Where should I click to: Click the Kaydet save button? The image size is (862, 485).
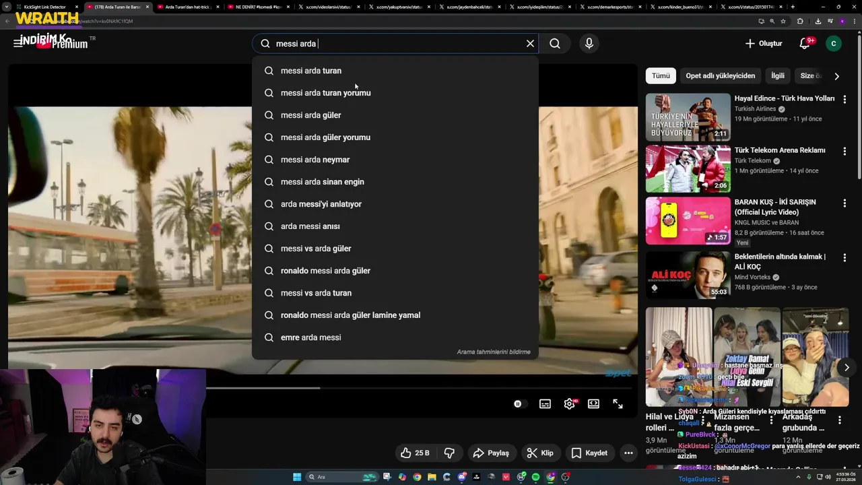(589, 453)
